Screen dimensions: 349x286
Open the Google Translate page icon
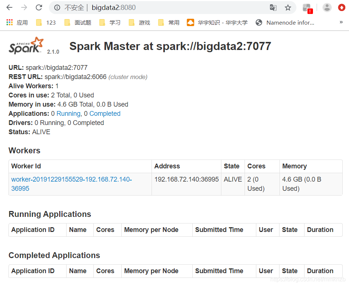pyautogui.click(x=273, y=8)
